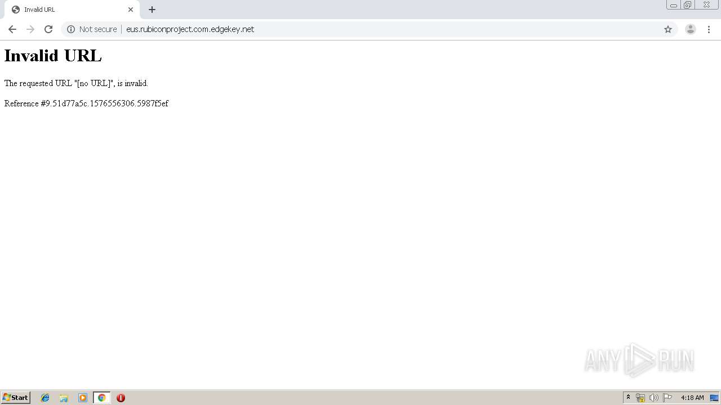Open the volume speaker tray icon

tap(654, 398)
